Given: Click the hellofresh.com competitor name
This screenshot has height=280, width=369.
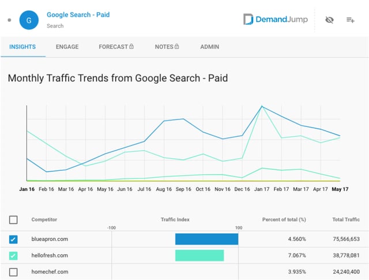Looking at the screenshot, I should [x=50, y=255].
